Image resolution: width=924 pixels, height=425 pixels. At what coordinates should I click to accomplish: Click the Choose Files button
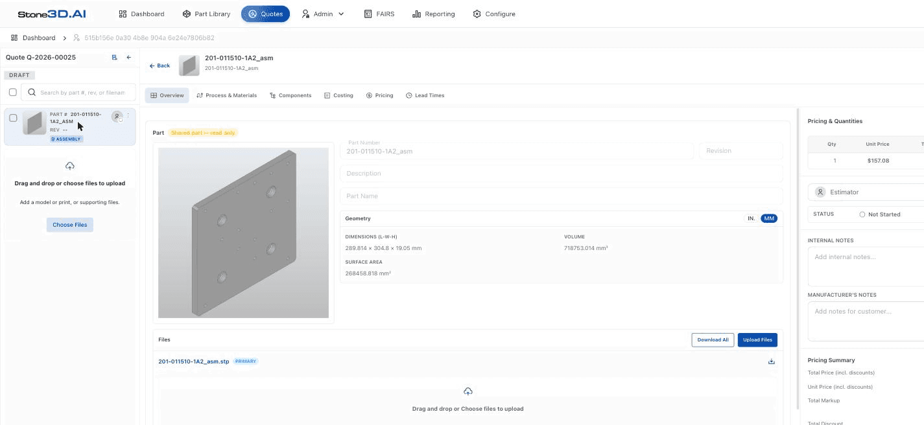point(70,225)
